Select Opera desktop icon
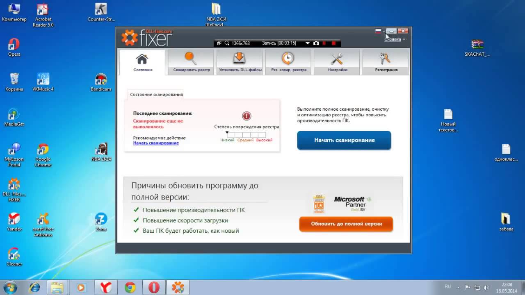The height and width of the screenshot is (295, 525). click(x=14, y=48)
